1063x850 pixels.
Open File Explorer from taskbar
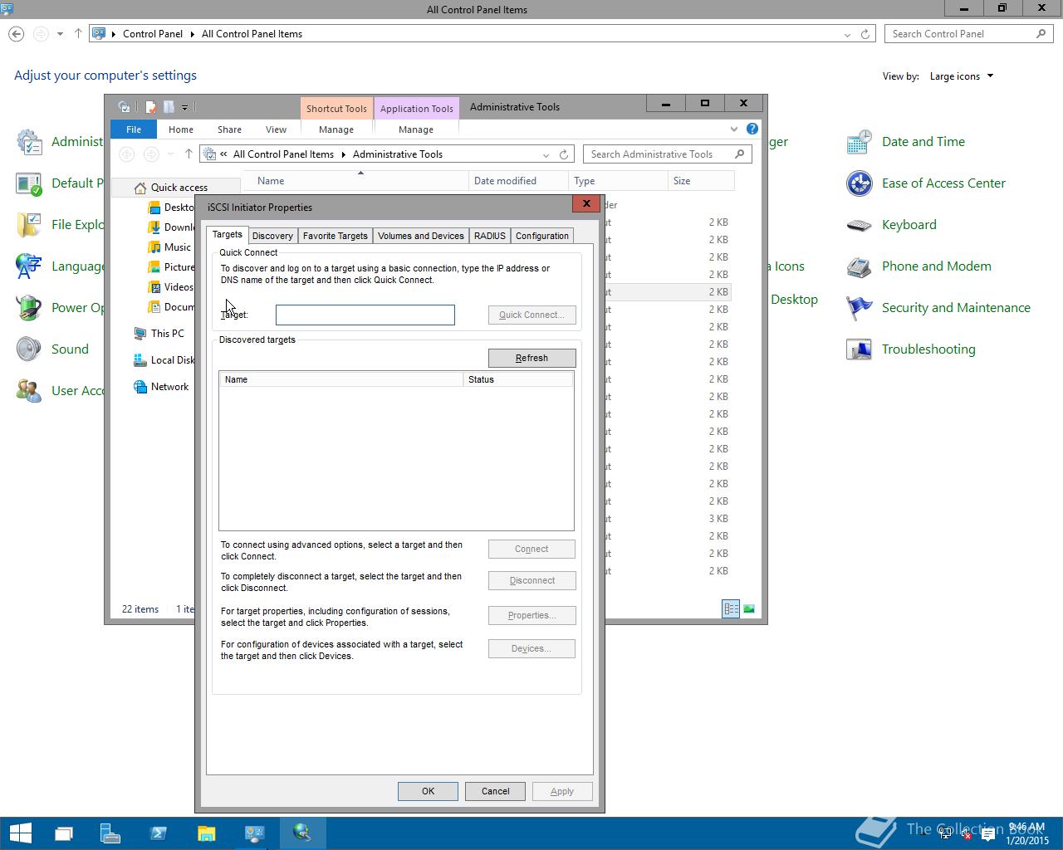[x=206, y=833]
